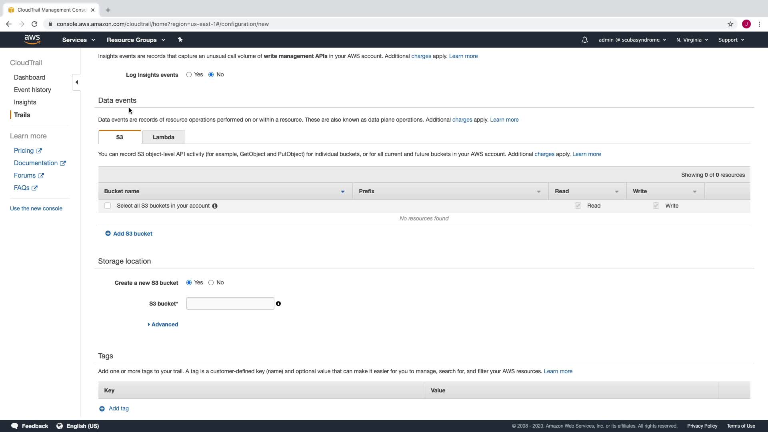Select Yes for Log Insights events

point(189,75)
